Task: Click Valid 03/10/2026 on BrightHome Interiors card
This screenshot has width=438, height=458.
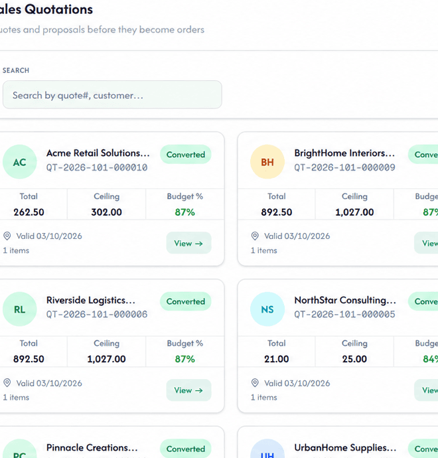Action: click(x=297, y=236)
